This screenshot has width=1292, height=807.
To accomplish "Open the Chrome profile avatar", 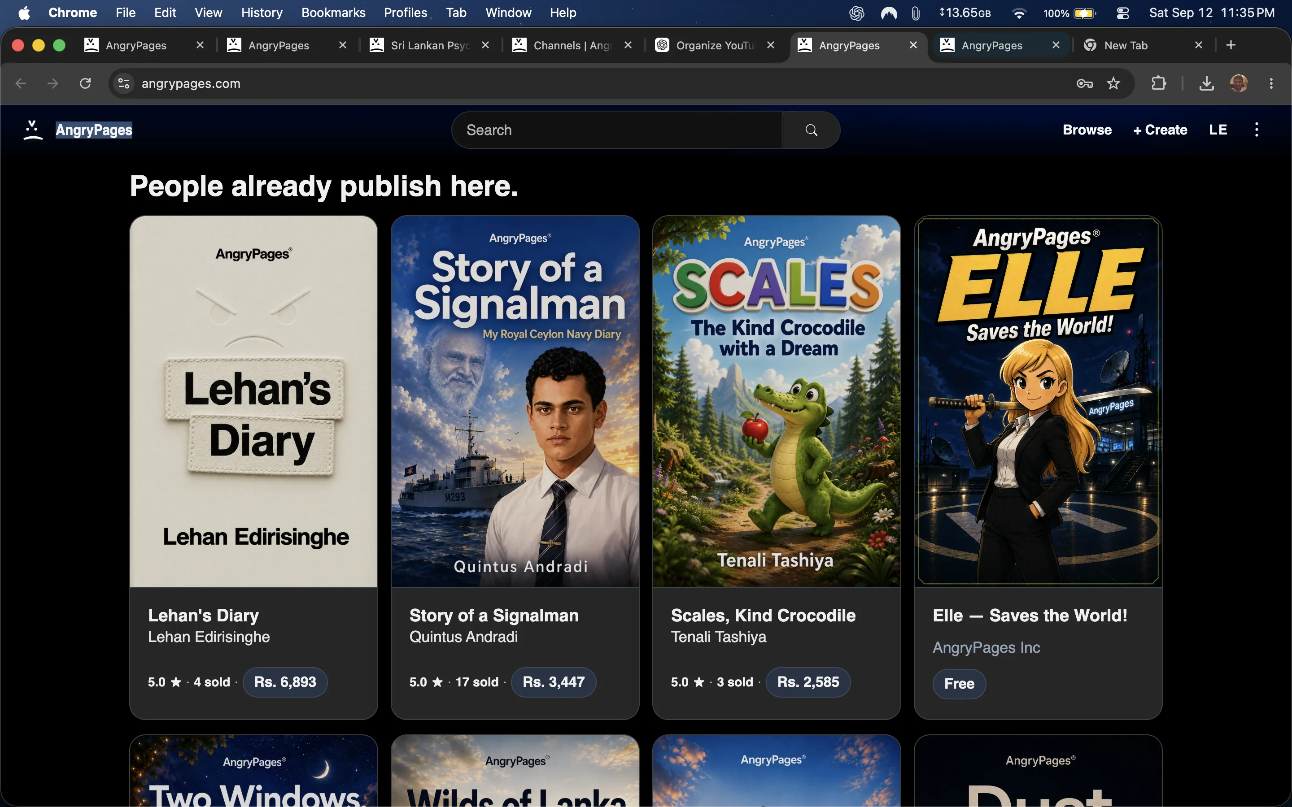I will pos(1239,83).
